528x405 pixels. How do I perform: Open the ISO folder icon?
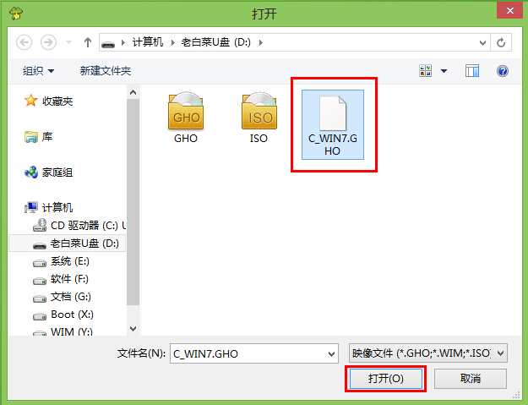coord(259,118)
